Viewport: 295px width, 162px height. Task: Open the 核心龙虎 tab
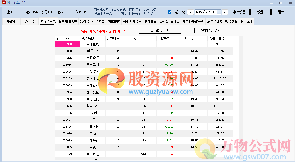[x=247, y=22]
